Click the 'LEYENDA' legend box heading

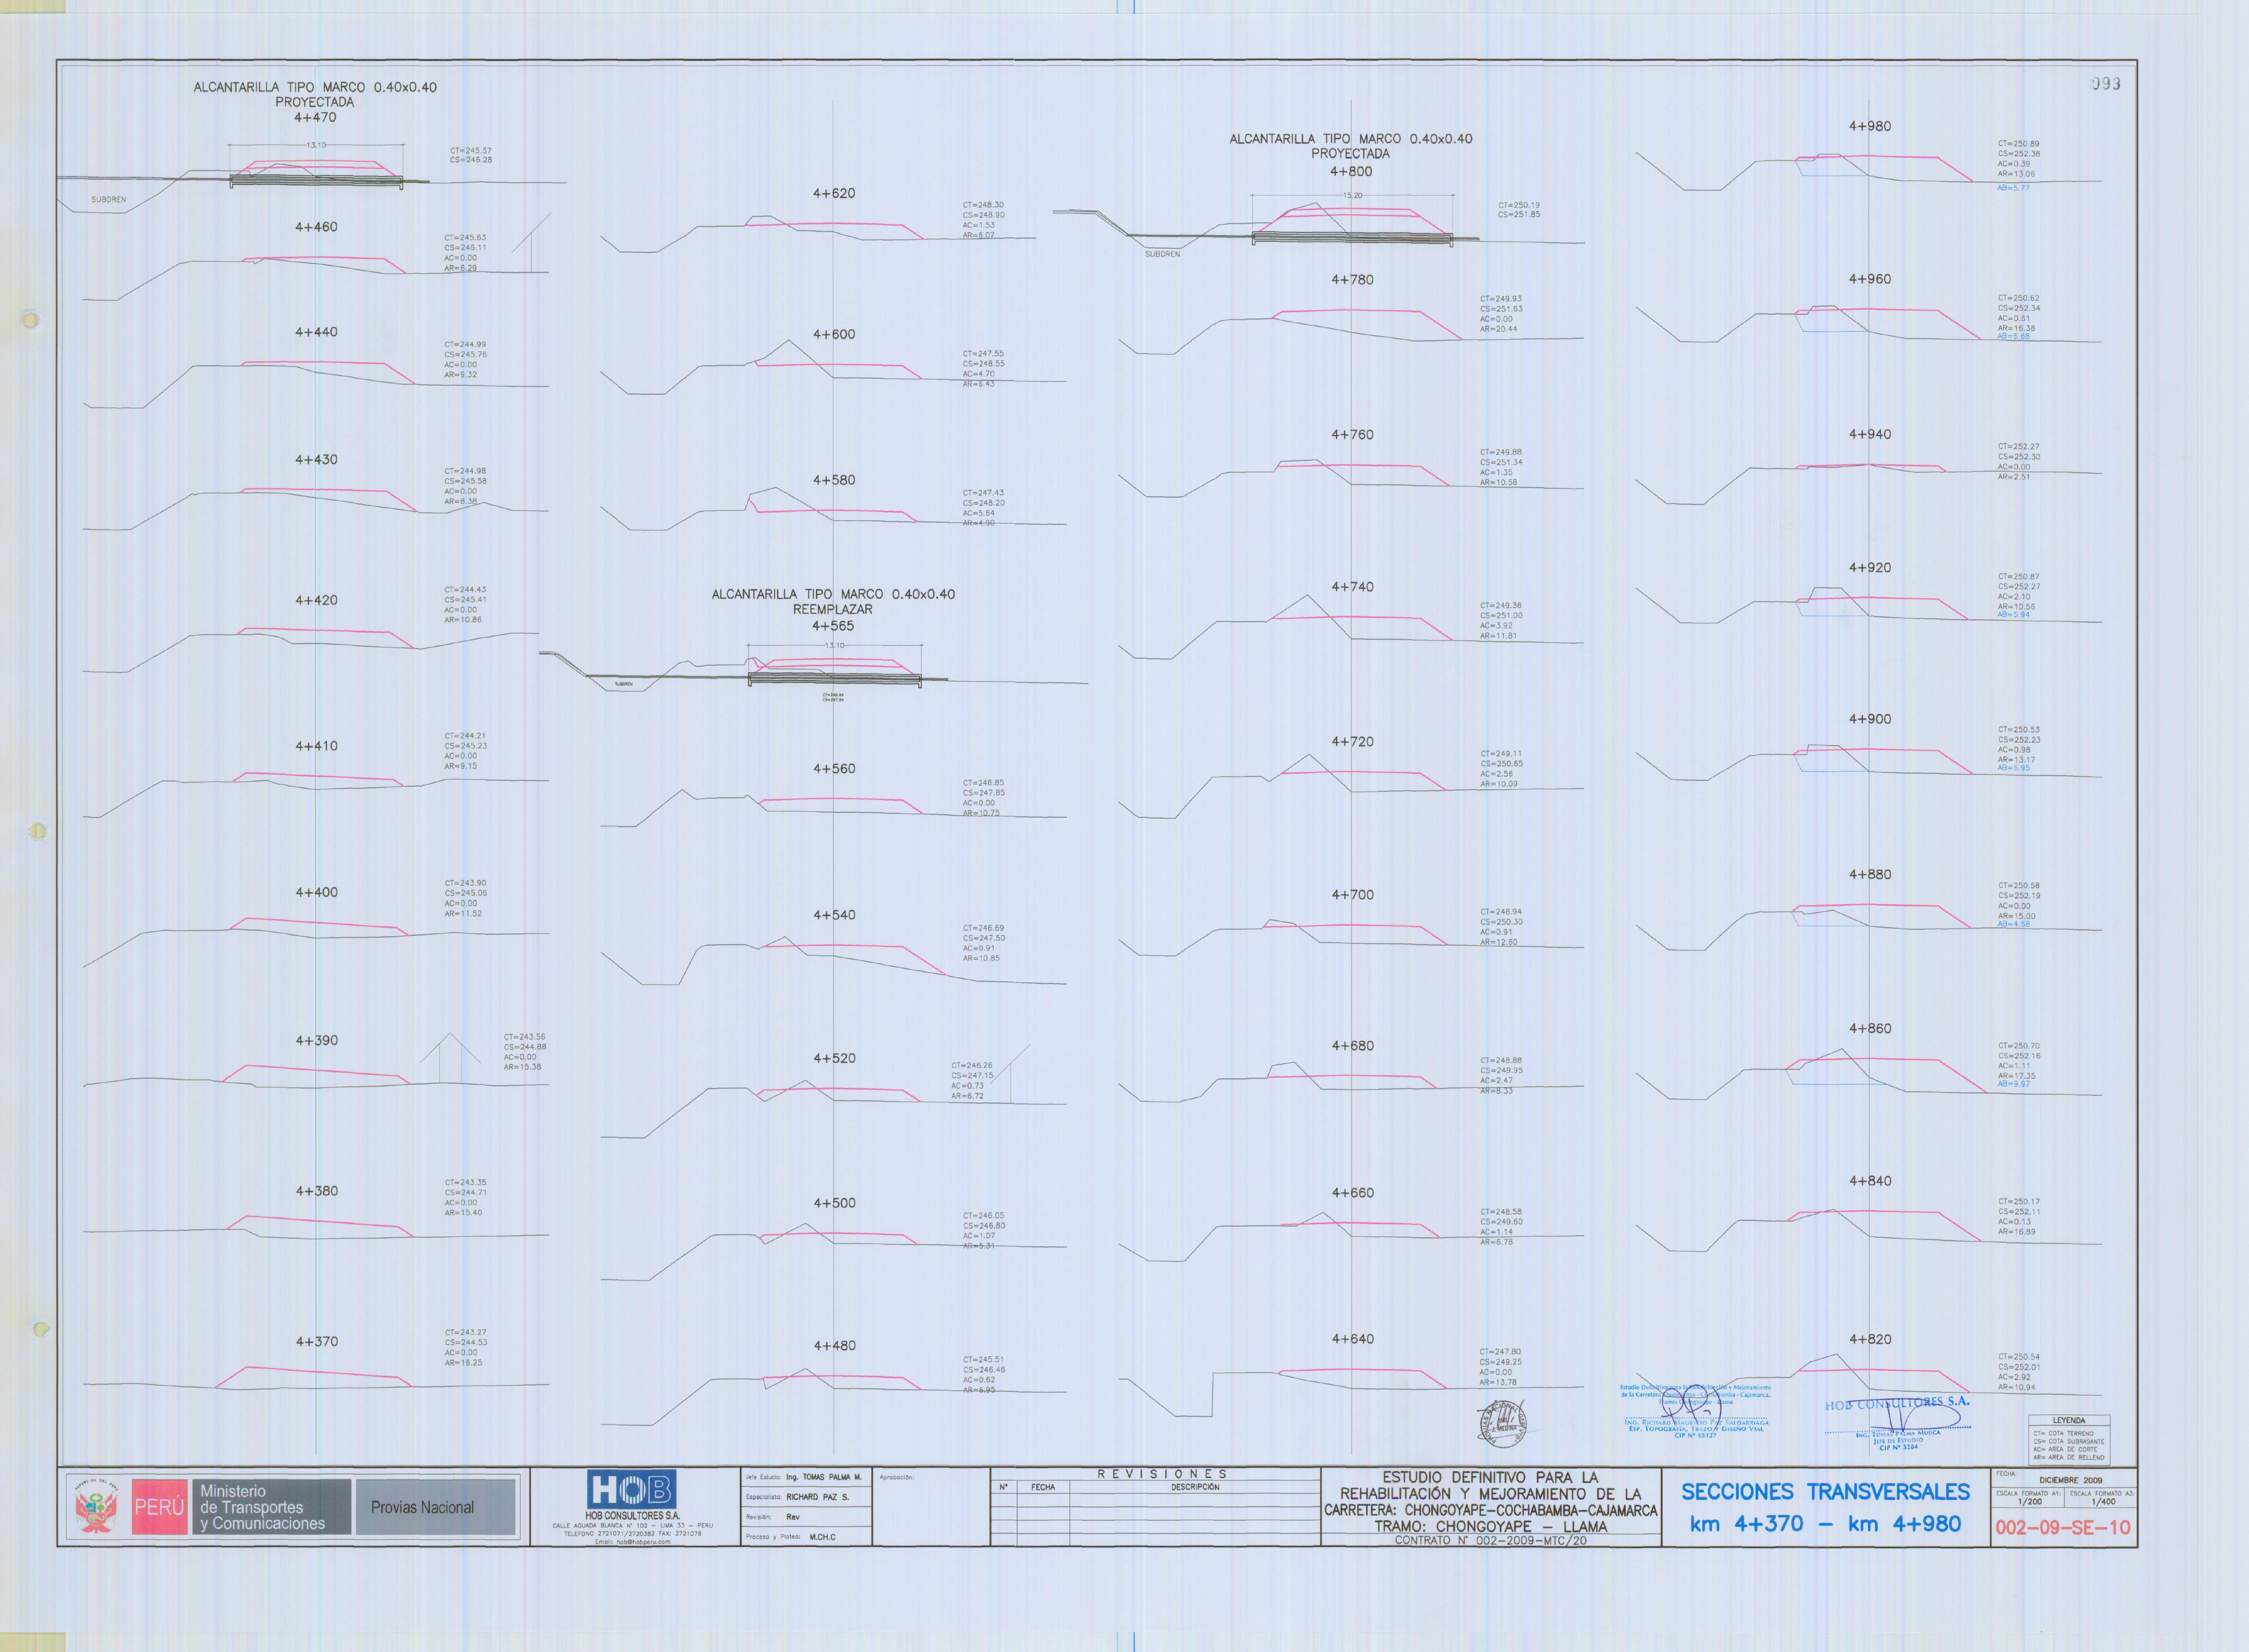pyautogui.click(x=2069, y=1420)
